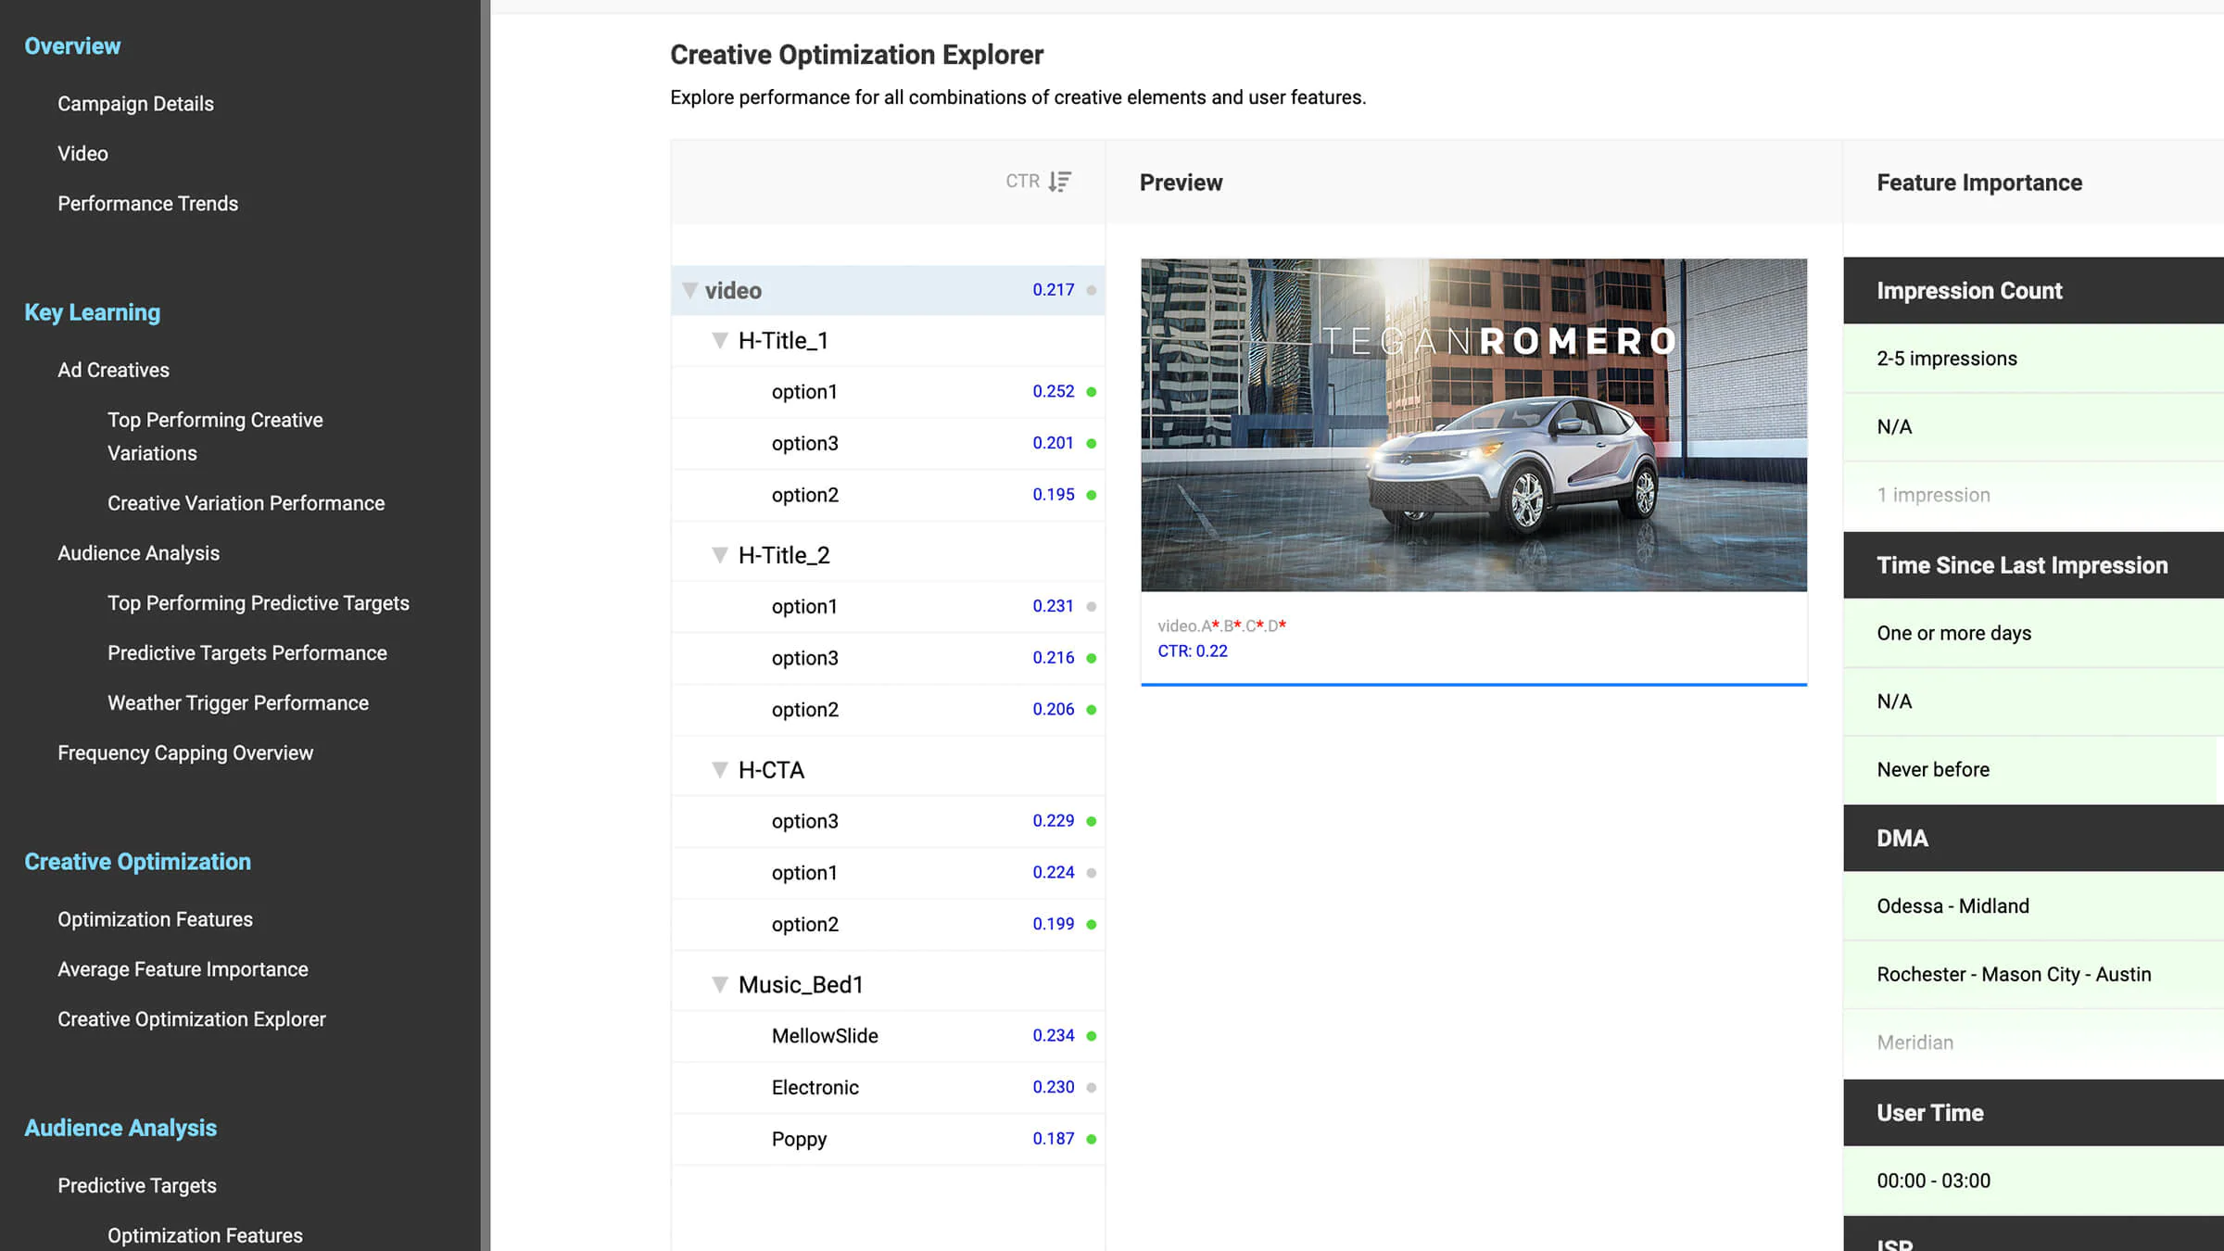Viewport: 2224px width, 1251px height.
Task: Click the green indicator next to option1 under H-Title_1
Action: coord(1093,391)
